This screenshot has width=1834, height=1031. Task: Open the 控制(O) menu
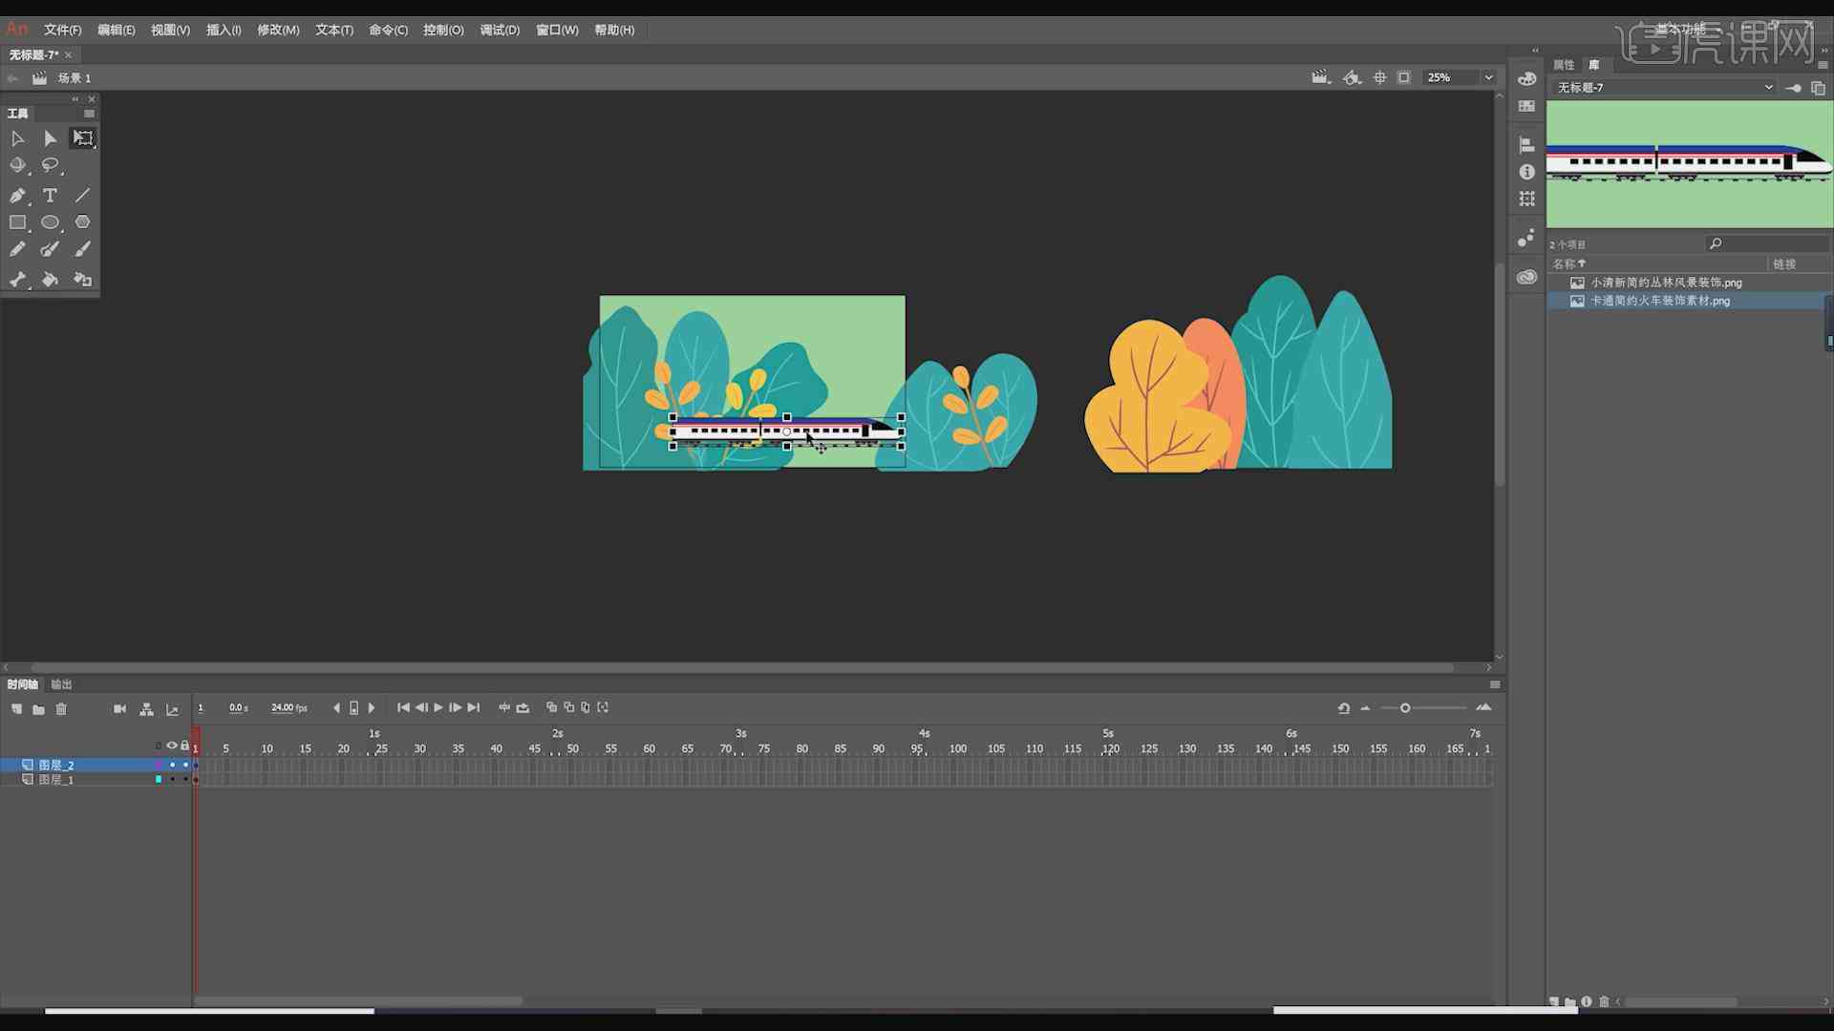(443, 31)
